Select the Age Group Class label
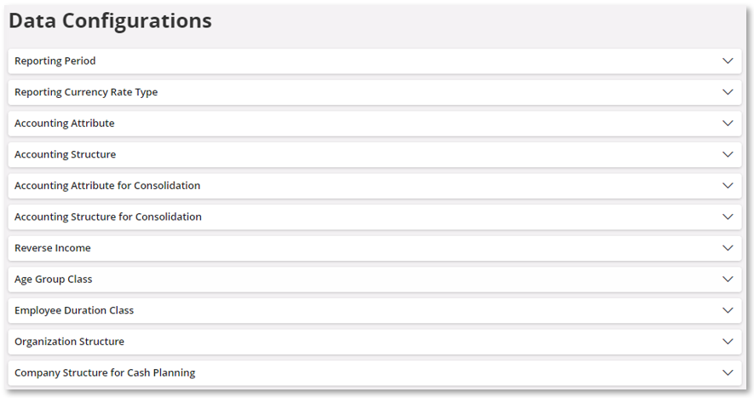 click(x=54, y=279)
